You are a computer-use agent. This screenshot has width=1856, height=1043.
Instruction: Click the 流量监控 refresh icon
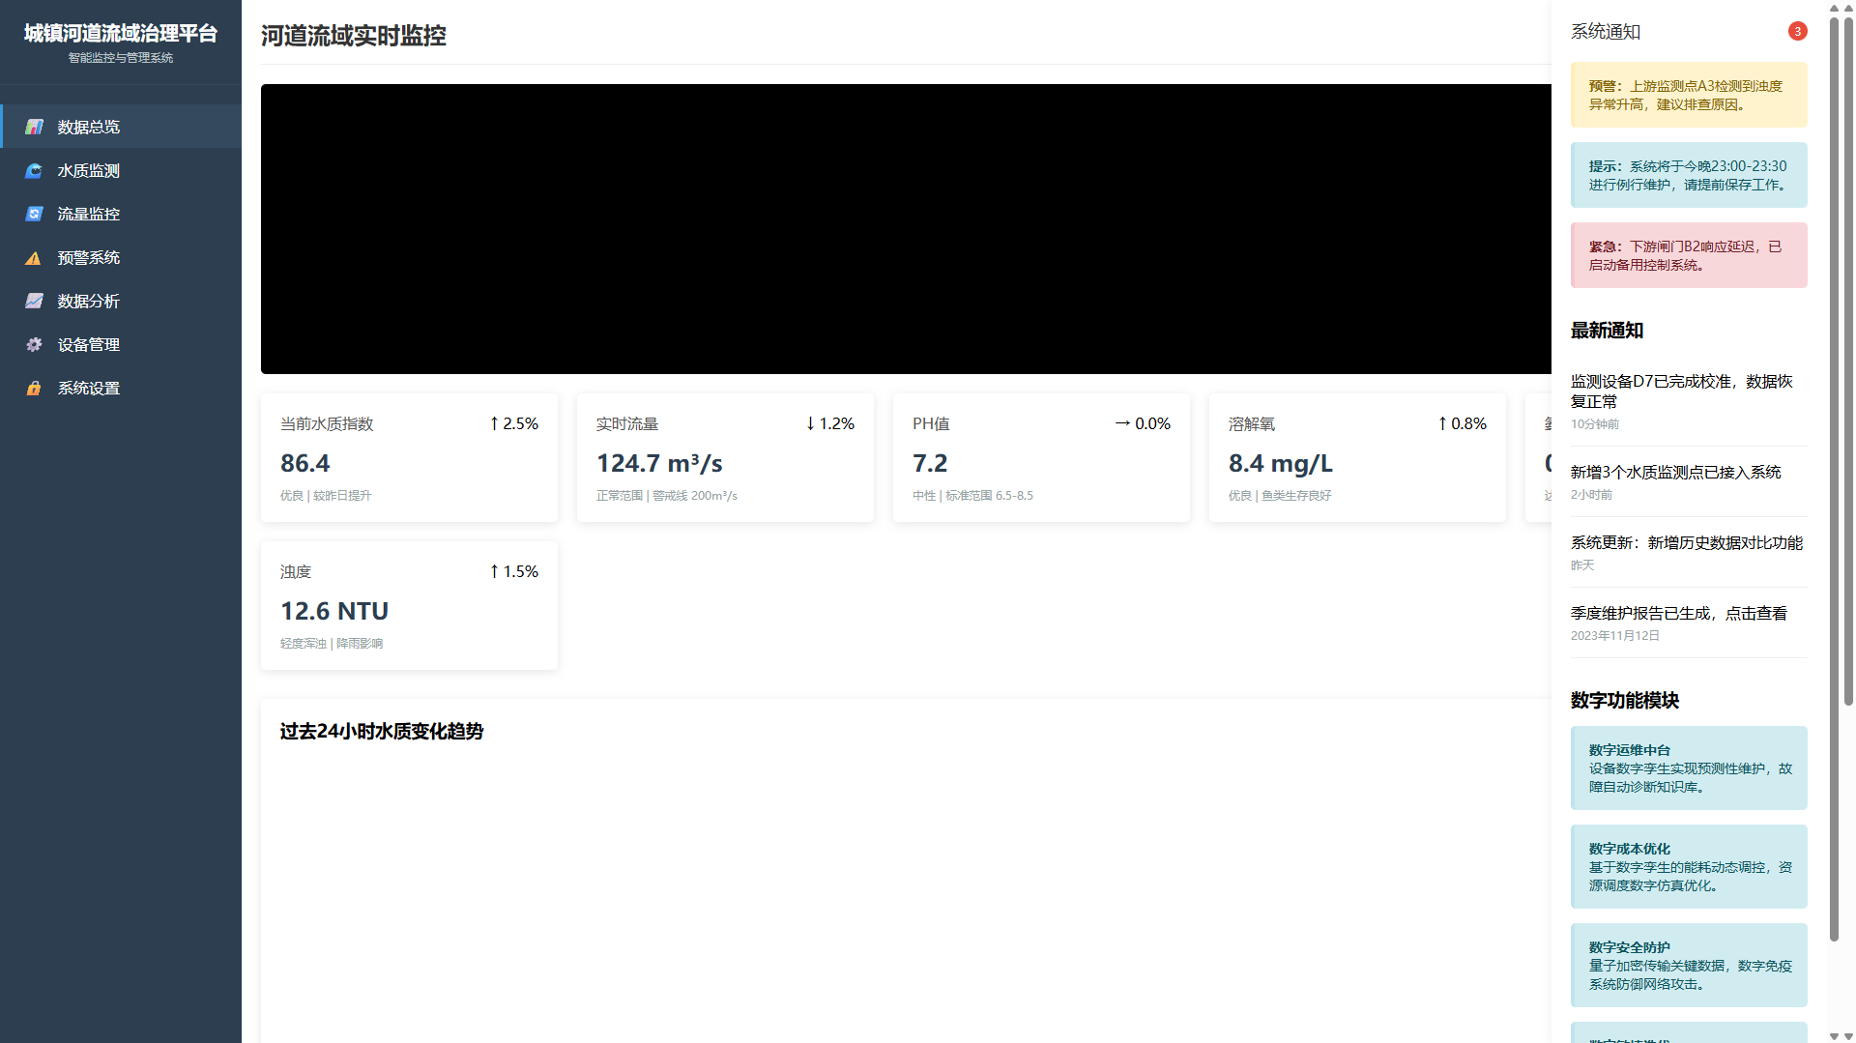(34, 214)
